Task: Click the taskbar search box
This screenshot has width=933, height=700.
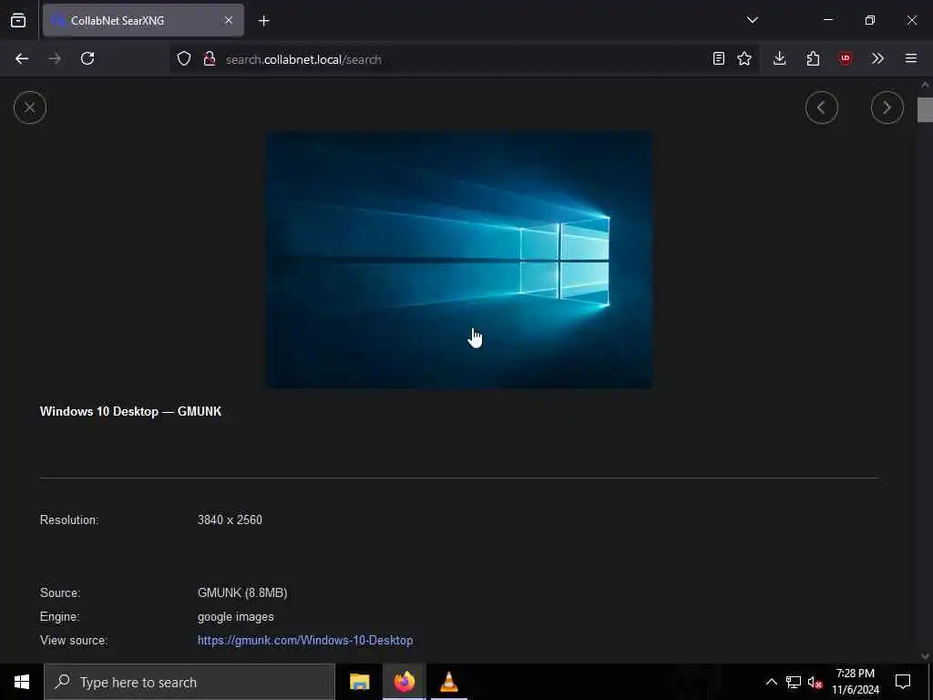Action: click(x=190, y=682)
